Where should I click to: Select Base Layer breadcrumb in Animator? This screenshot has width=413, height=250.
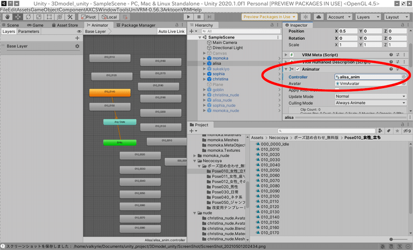pyautogui.click(x=96, y=31)
